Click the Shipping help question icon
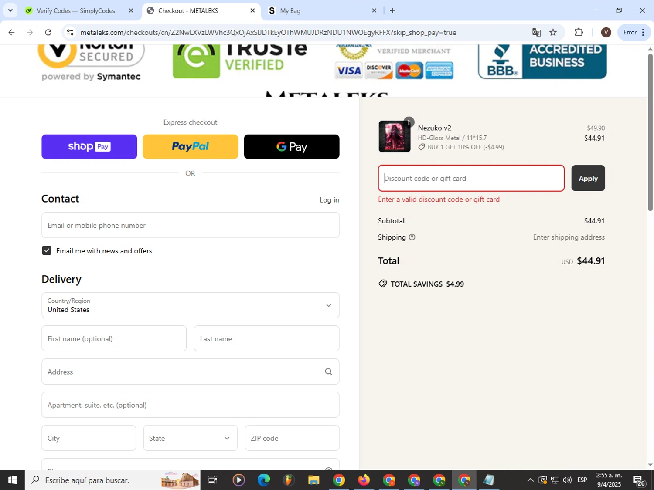 [x=412, y=237]
